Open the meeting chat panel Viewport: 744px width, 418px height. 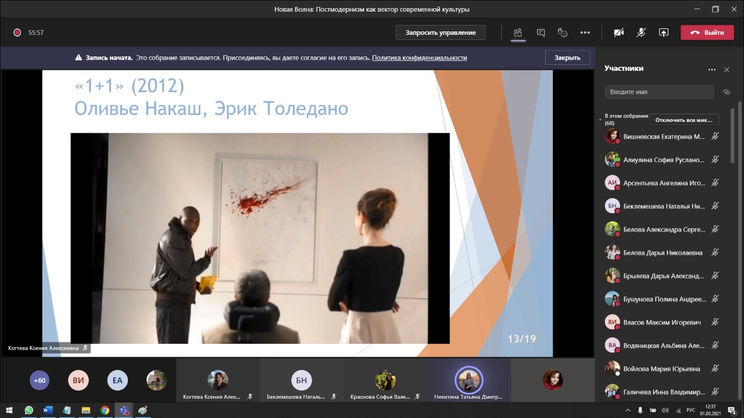[541, 33]
